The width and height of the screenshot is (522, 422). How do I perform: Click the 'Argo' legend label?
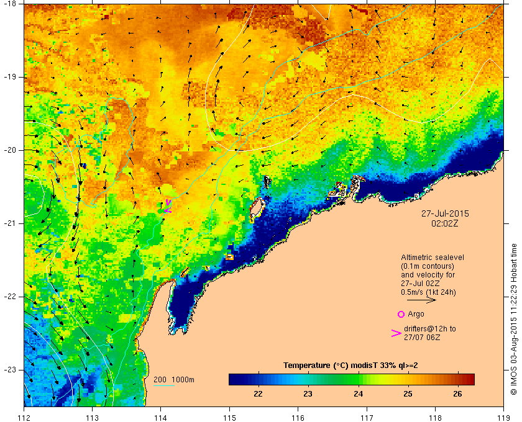point(416,314)
